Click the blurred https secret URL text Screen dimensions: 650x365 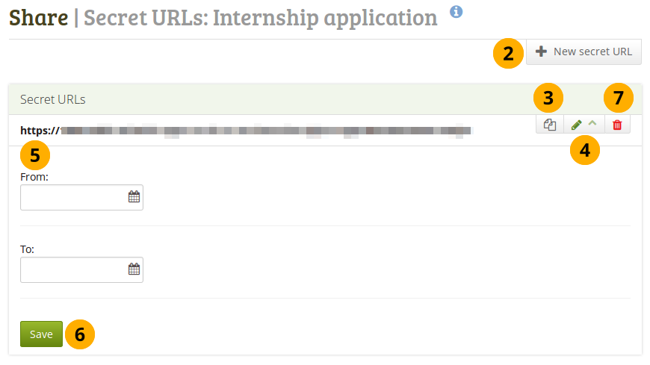(247, 131)
